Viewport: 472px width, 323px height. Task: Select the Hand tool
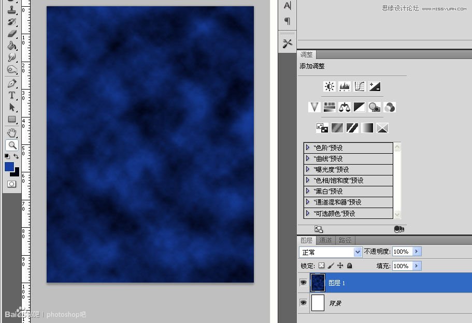click(x=11, y=133)
